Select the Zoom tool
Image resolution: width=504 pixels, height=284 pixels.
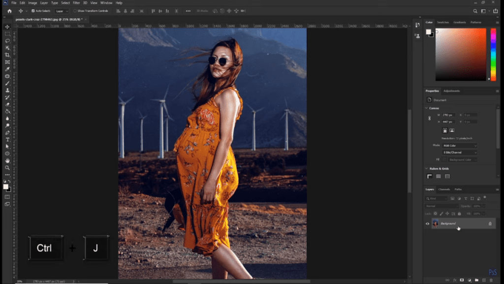6,167
